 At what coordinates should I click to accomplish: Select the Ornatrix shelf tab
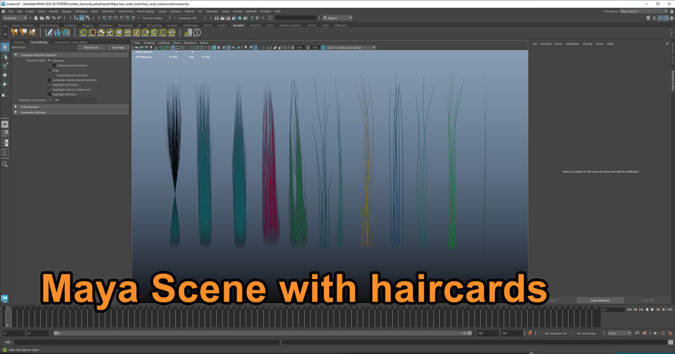pyautogui.click(x=238, y=25)
